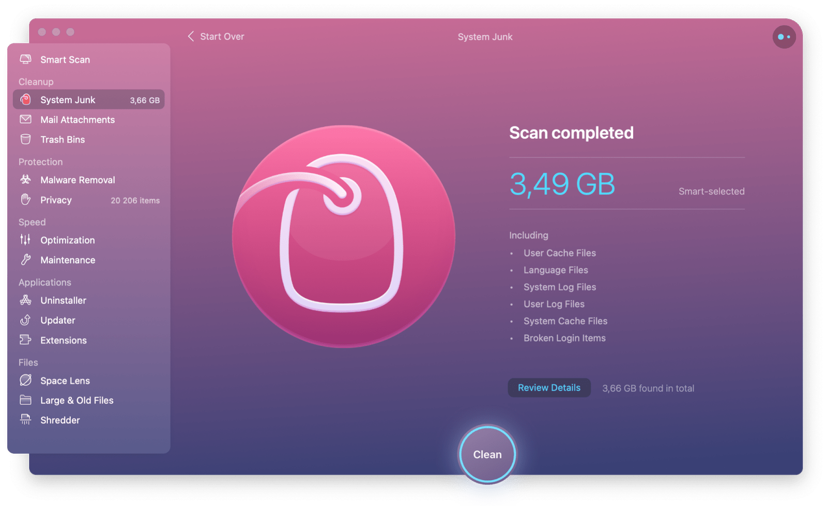Go to the Uninstaller module
Screen dimensions: 827x506
click(x=88, y=300)
